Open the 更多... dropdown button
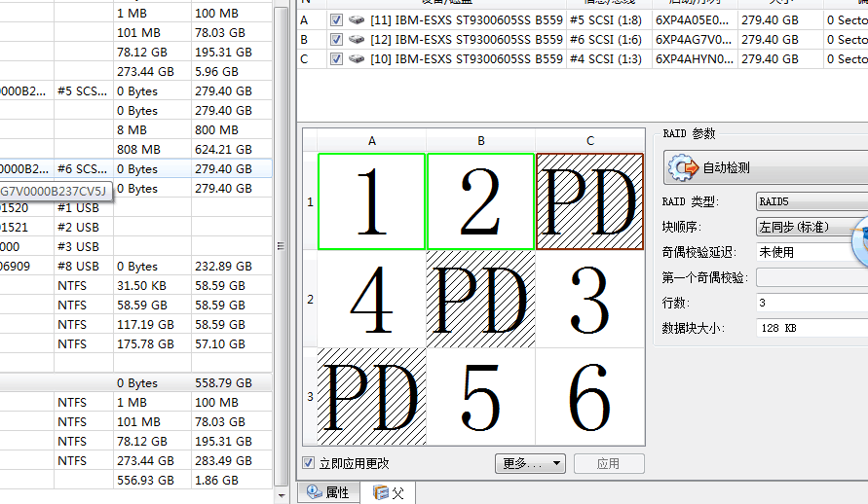The image size is (868, 504). pyautogui.click(x=530, y=464)
